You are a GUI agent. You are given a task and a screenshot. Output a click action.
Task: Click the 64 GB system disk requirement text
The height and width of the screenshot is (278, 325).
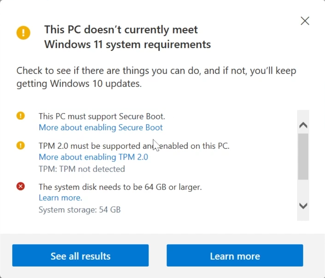pyautogui.click(x=120, y=187)
